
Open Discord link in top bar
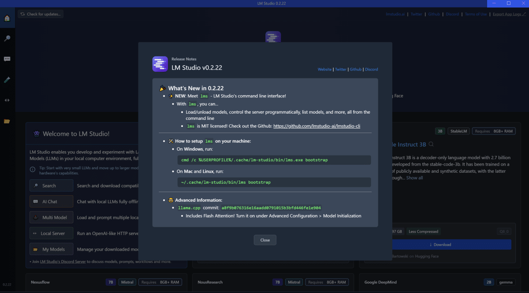(x=452, y=14)
